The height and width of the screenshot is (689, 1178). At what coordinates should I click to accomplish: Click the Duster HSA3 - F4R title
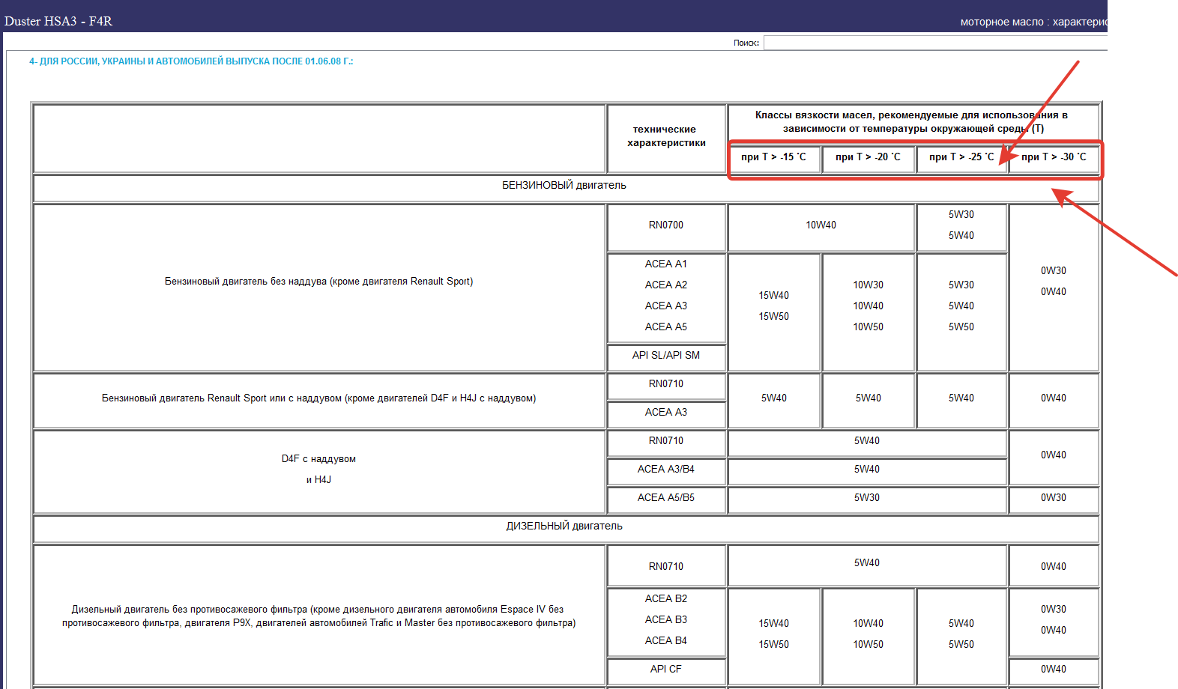click(58, 21)
